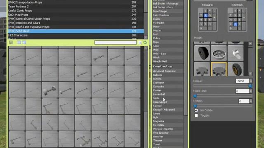This screenshot has width=264, height=148.
Task: Select the Thruster tool
Action: [168, 141]
